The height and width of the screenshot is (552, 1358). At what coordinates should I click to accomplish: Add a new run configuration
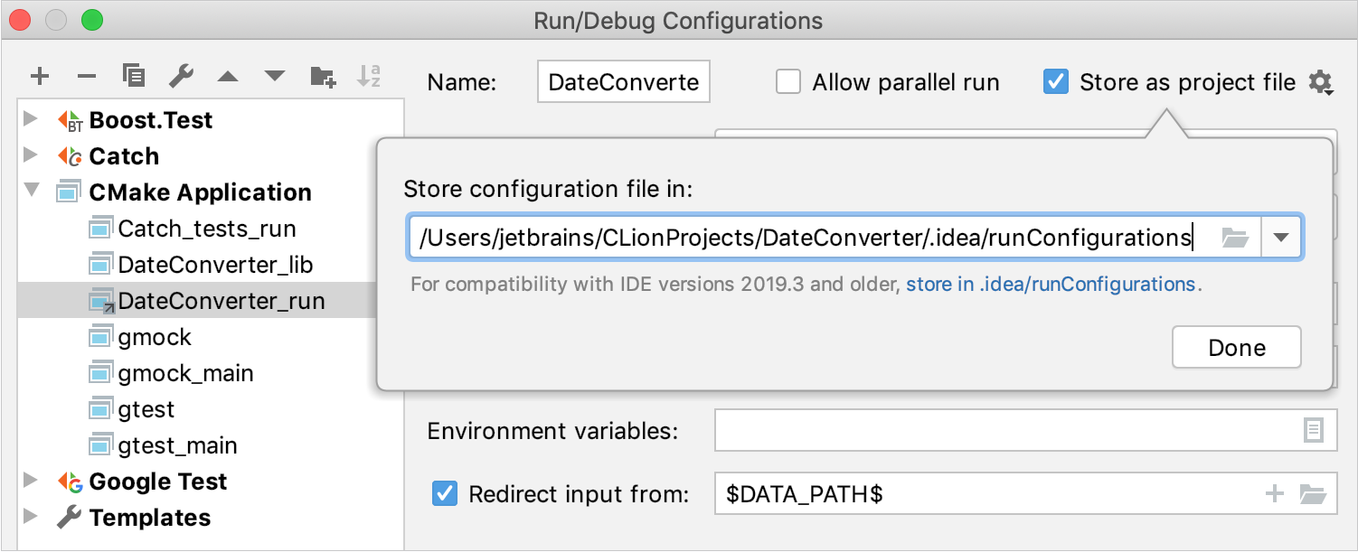pos(39,76)
